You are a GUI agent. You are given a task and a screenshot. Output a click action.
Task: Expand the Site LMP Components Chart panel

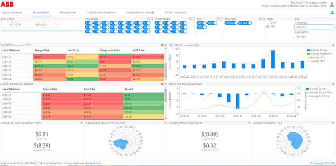(333, 45)
